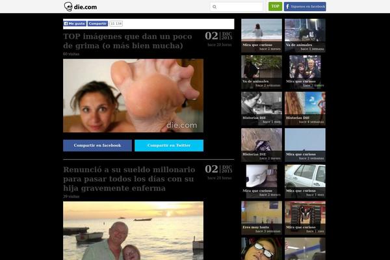Open Mira que curioso red hall thumbnail

[x=305, y=218]
